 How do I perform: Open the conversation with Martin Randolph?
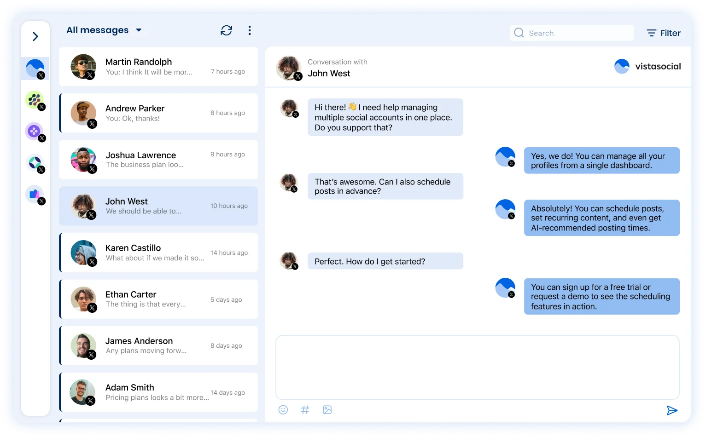point(158,66)
